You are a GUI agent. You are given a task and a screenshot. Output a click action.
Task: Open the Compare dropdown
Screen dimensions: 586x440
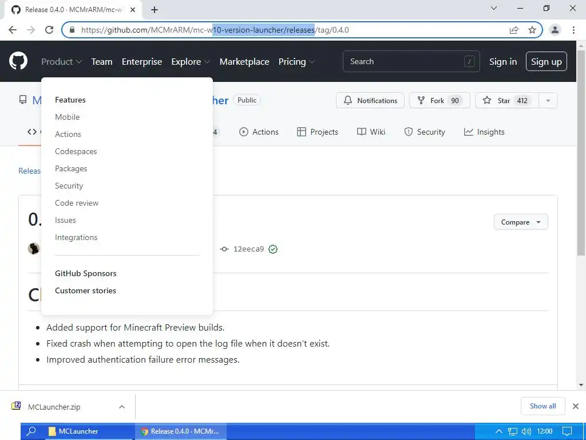(521, 222)
